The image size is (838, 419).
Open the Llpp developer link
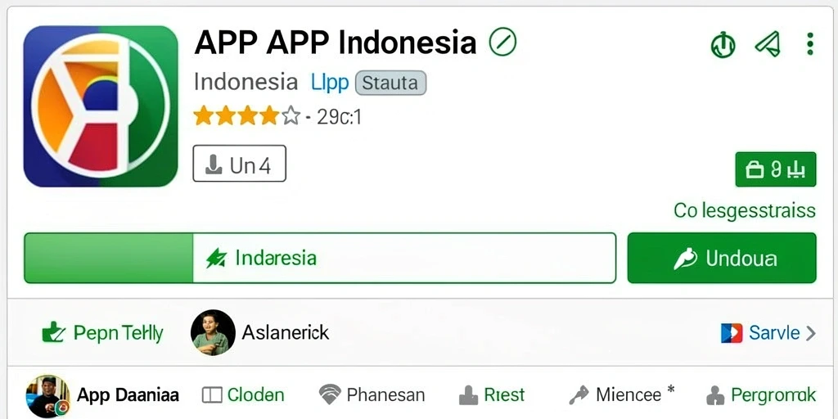tap(329, 83)
